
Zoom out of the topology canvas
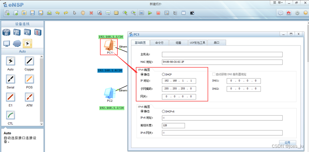(x=133, y=13)
